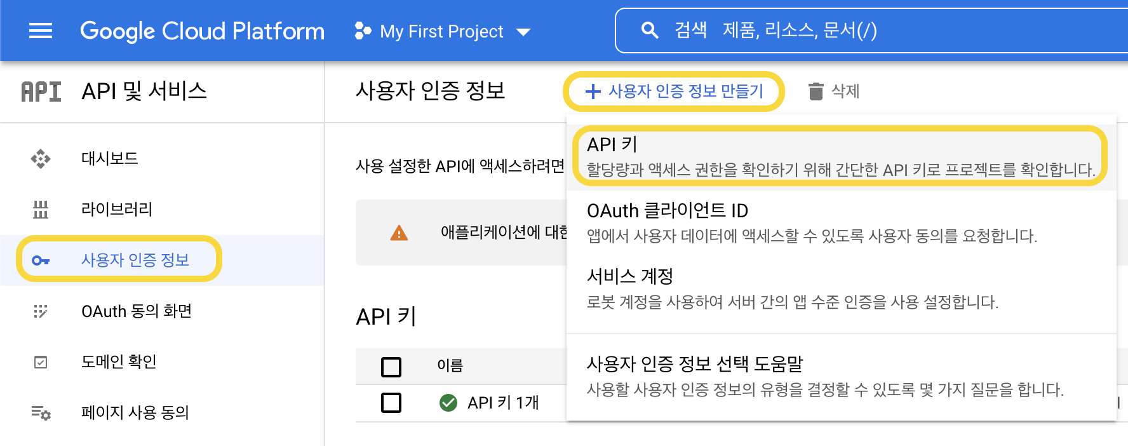Click the Google Cloud Platform logo
This screenshot has height=446, width=1128.
pos(202,31)
